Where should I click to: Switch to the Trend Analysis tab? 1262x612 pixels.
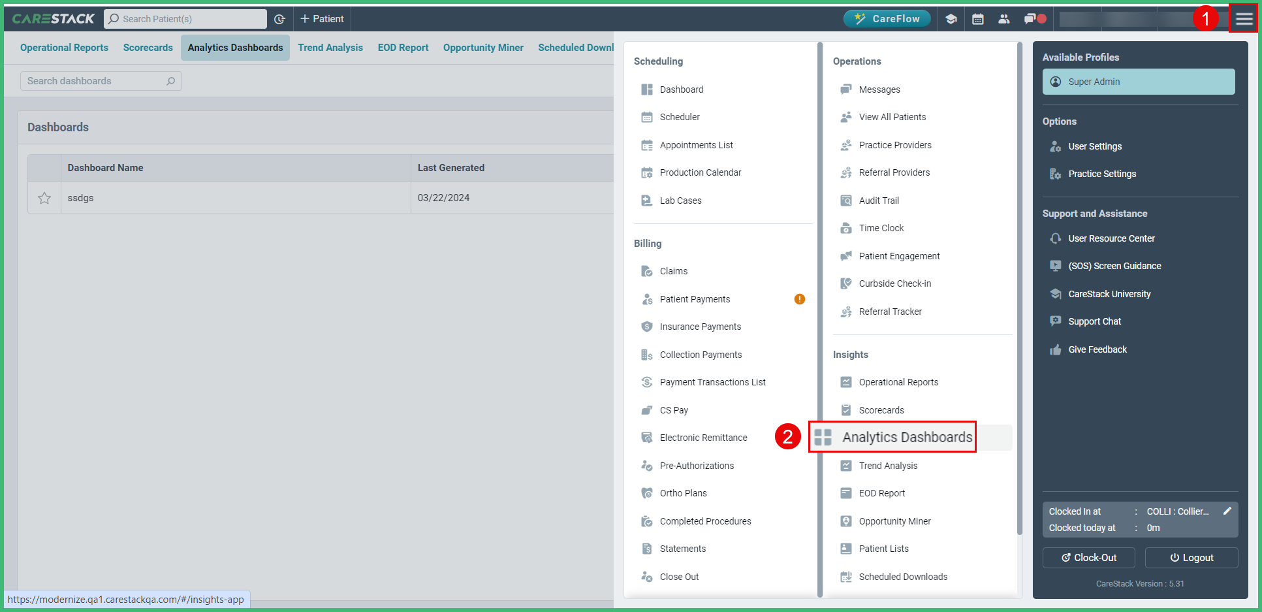[330, 47]
